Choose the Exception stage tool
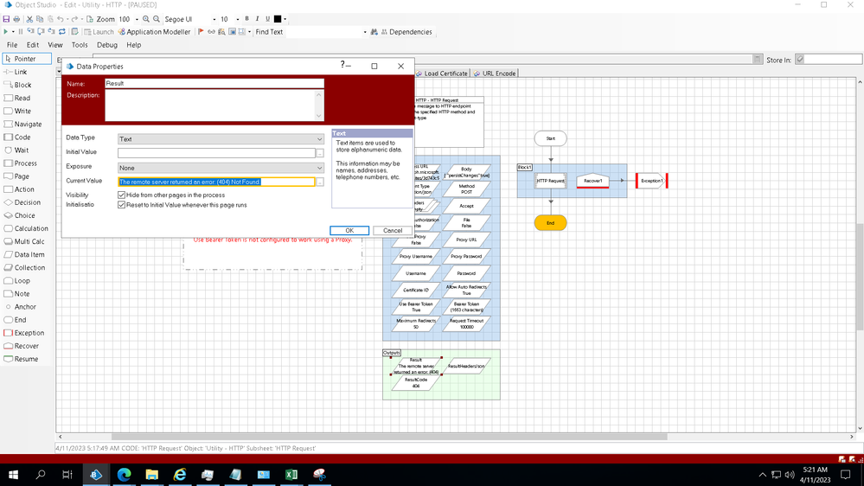864x486 pixels. [x=29, y=333]
